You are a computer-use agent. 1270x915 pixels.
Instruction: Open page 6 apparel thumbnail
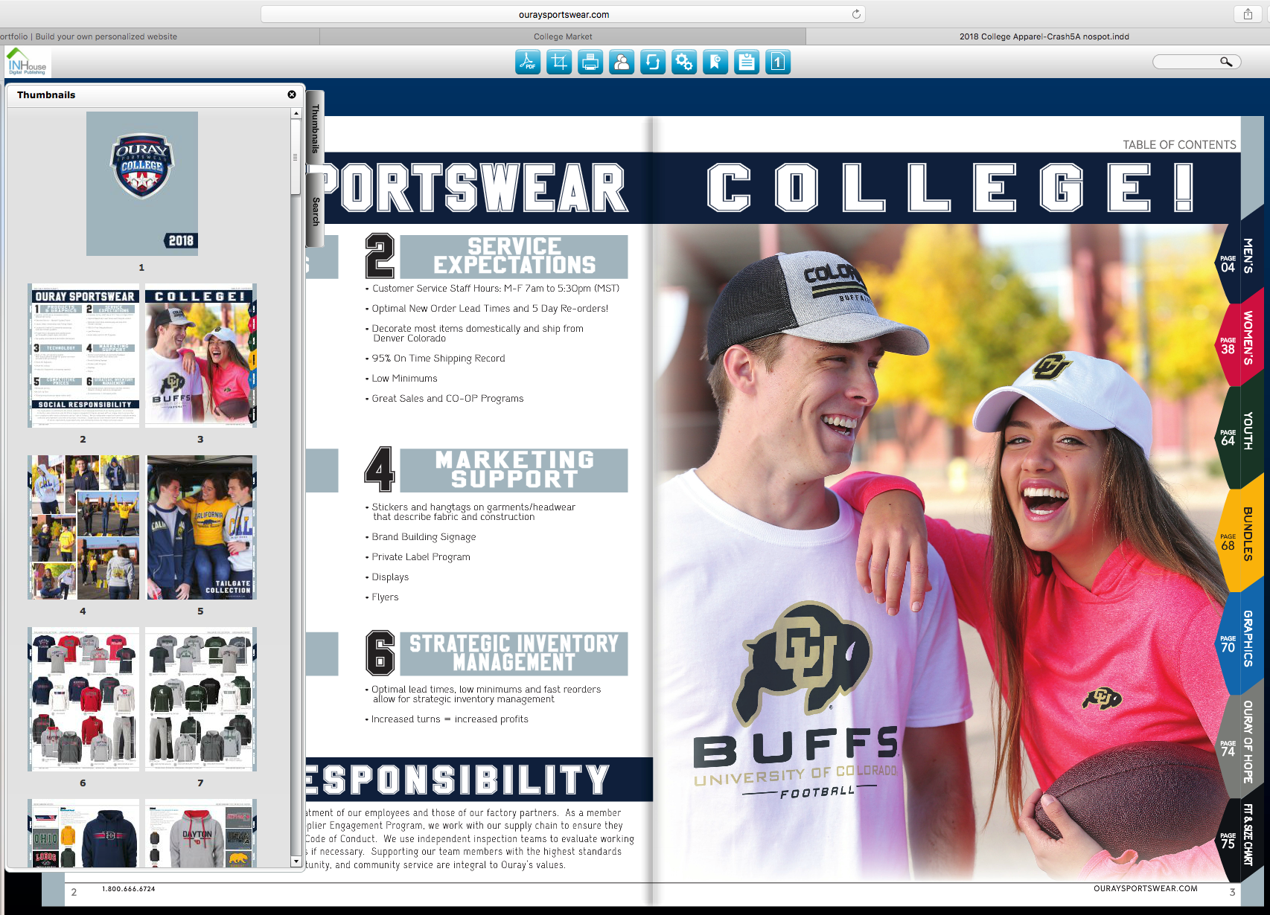pyautogui.click(x=83, y=699)
